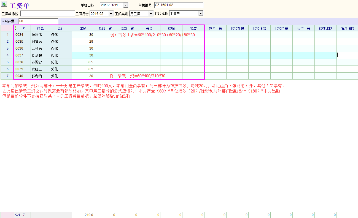358x218 pixels.
Task: Click the 绩效工资 column header
Action: 127,28
